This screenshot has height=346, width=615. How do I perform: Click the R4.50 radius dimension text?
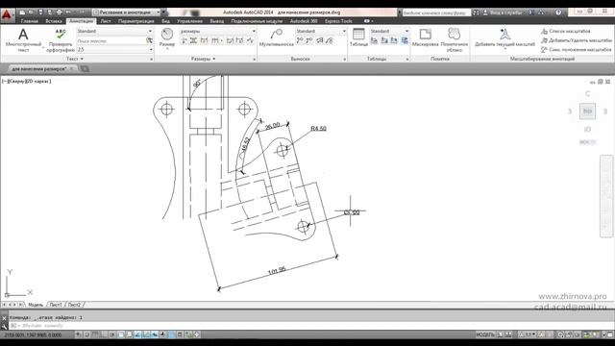click(x=318, y=129)
